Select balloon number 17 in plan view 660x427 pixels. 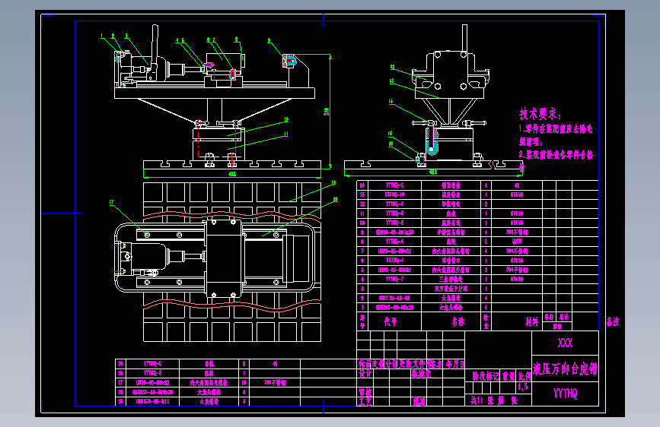(112, 203)
